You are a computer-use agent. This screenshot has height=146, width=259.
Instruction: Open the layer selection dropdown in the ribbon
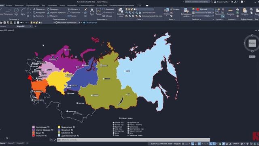pos(140,9)
